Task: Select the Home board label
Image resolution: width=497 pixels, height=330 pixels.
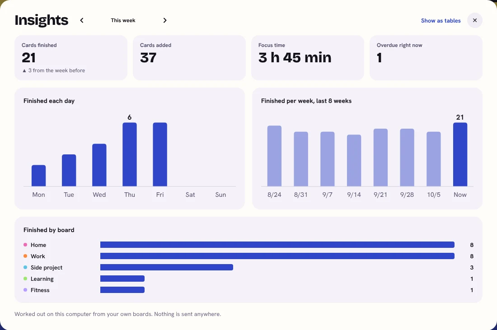Action: tap(38, 245)
